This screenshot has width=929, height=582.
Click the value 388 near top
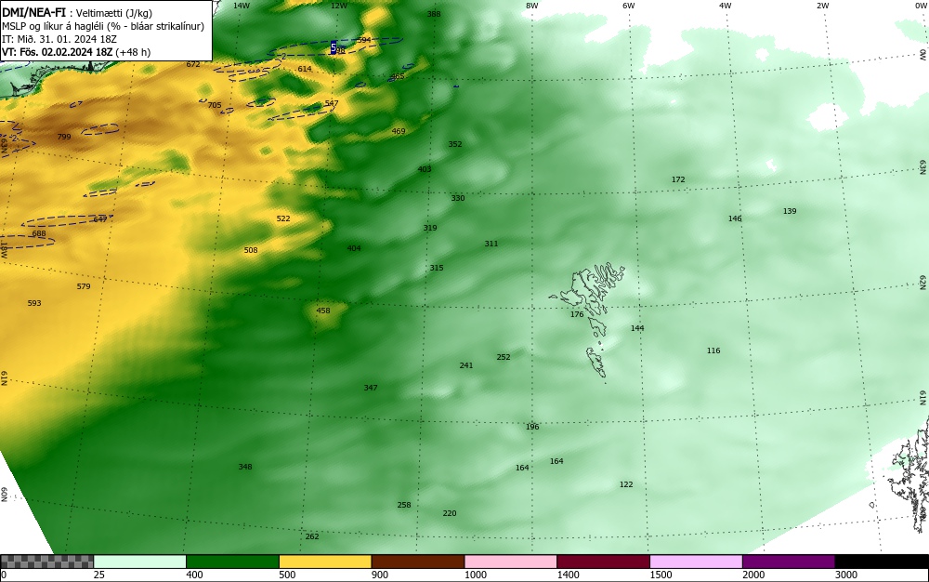pos(434,14)
